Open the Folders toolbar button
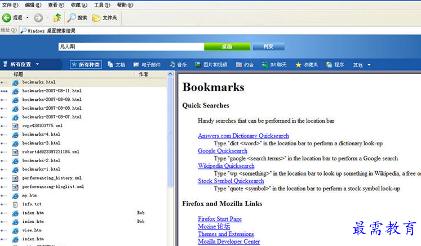Image resolution: width=421 pixels, height=246 pixels. pos(105,17)
